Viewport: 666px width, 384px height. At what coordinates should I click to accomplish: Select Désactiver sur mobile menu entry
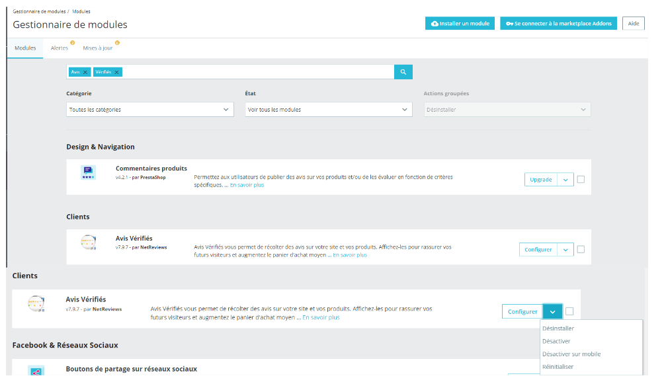pyautogui.click(x=571, y=354)
